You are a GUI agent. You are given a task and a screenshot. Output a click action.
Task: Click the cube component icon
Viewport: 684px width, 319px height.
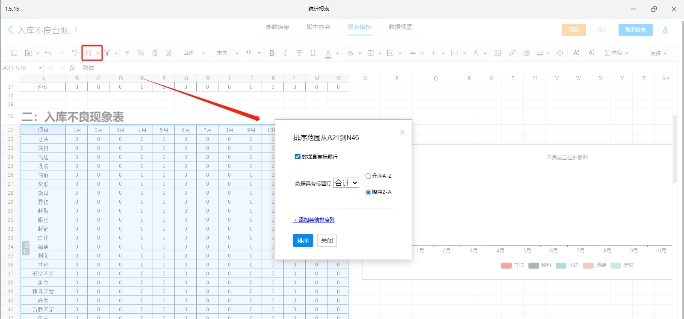560,53
